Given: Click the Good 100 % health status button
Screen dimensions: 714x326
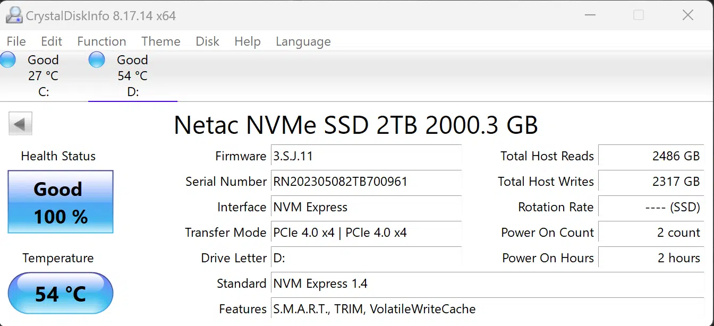Looking at the screenshot, I should point(61,202).
